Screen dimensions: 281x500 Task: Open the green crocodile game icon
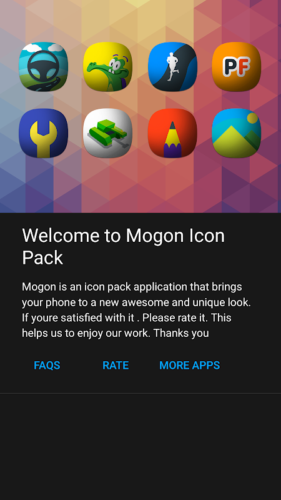[107, 67]
